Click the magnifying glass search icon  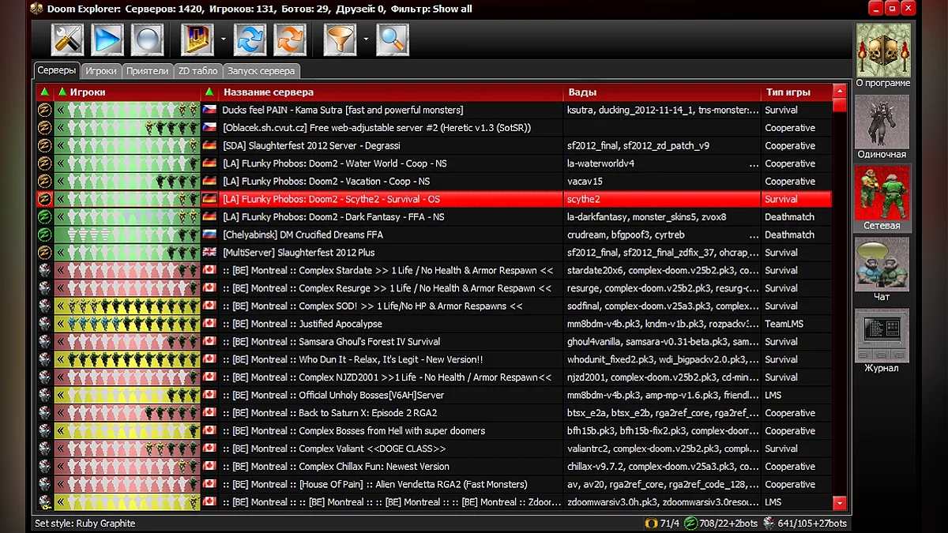(x=393, y=39)
